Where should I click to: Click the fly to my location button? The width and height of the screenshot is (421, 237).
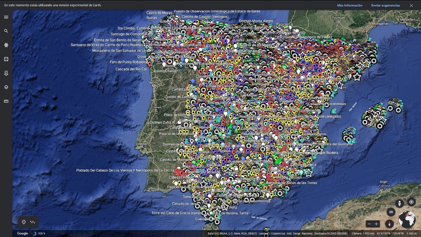click(411, 202)
